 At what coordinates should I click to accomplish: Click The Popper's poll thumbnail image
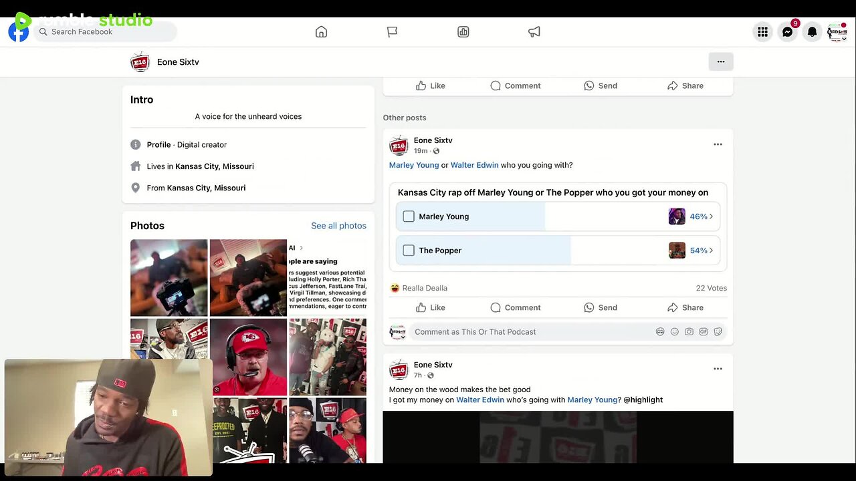click(677, 251)
